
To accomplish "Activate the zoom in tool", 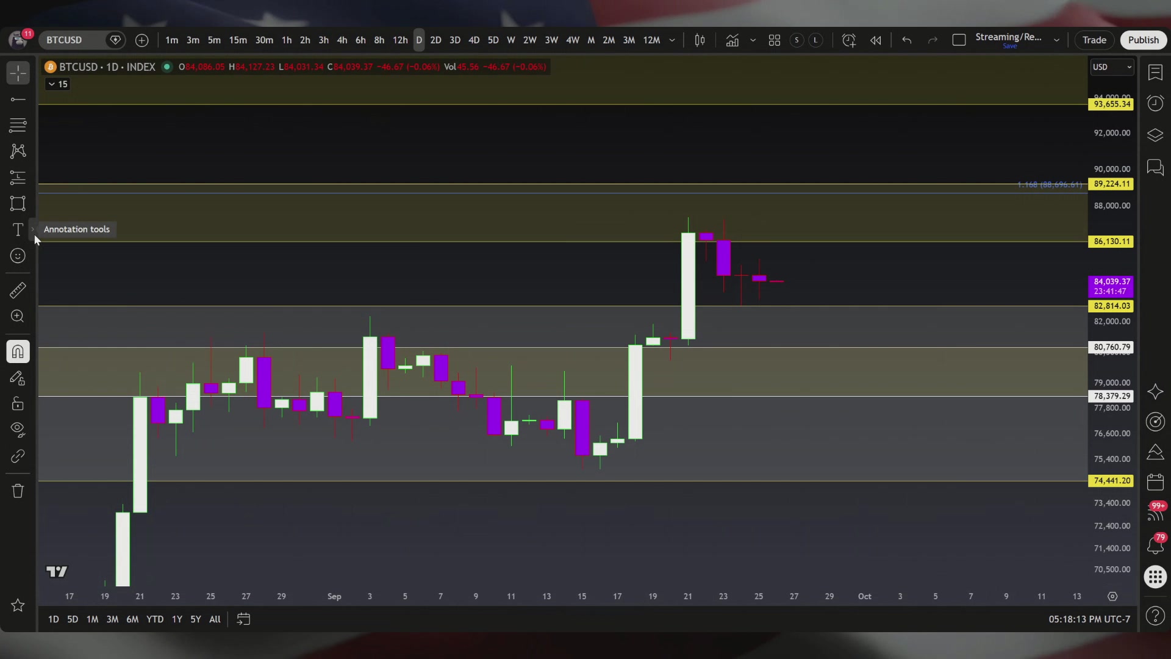I will coord(18,316).
